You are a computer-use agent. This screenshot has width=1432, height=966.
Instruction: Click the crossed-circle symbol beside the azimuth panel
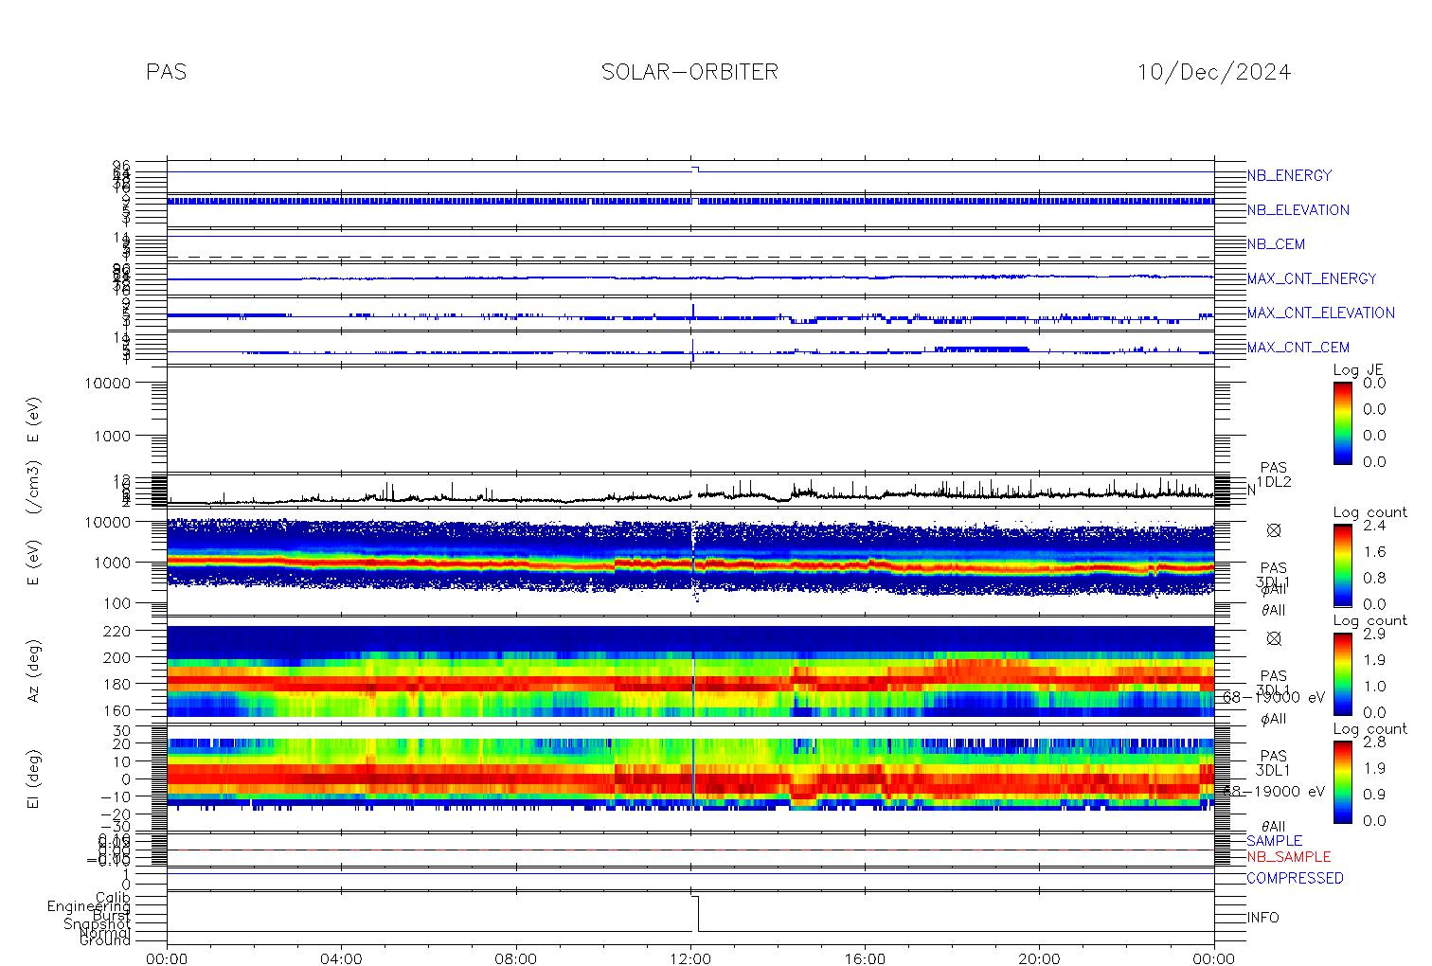tap(1274, 638)
